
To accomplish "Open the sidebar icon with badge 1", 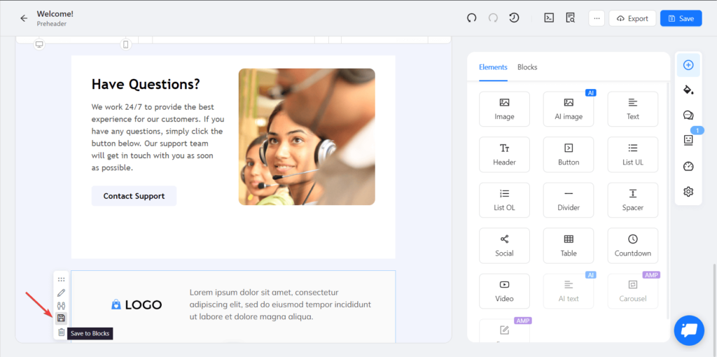I will point(688,140).
